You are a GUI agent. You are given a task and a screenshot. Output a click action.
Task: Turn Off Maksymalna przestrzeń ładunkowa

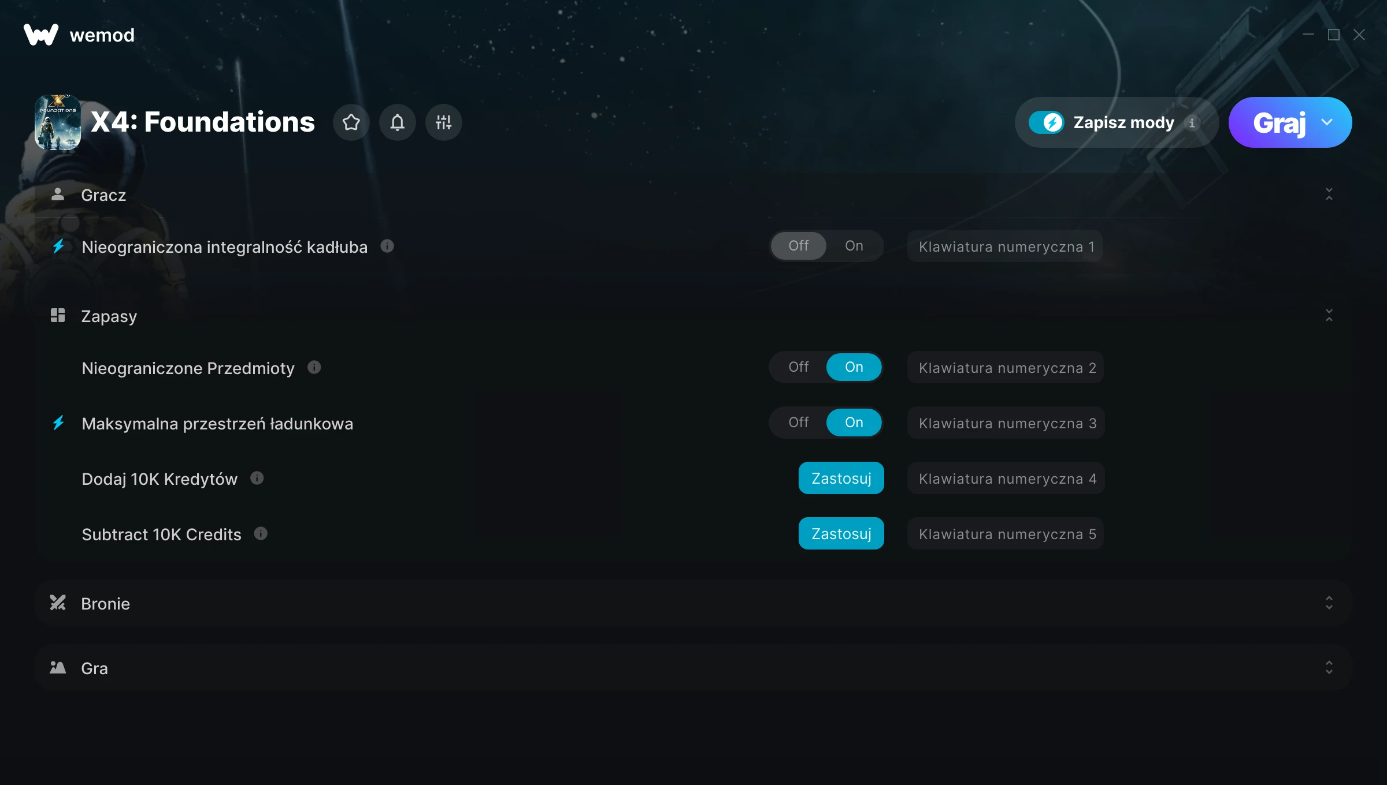[x=799, y=423]
